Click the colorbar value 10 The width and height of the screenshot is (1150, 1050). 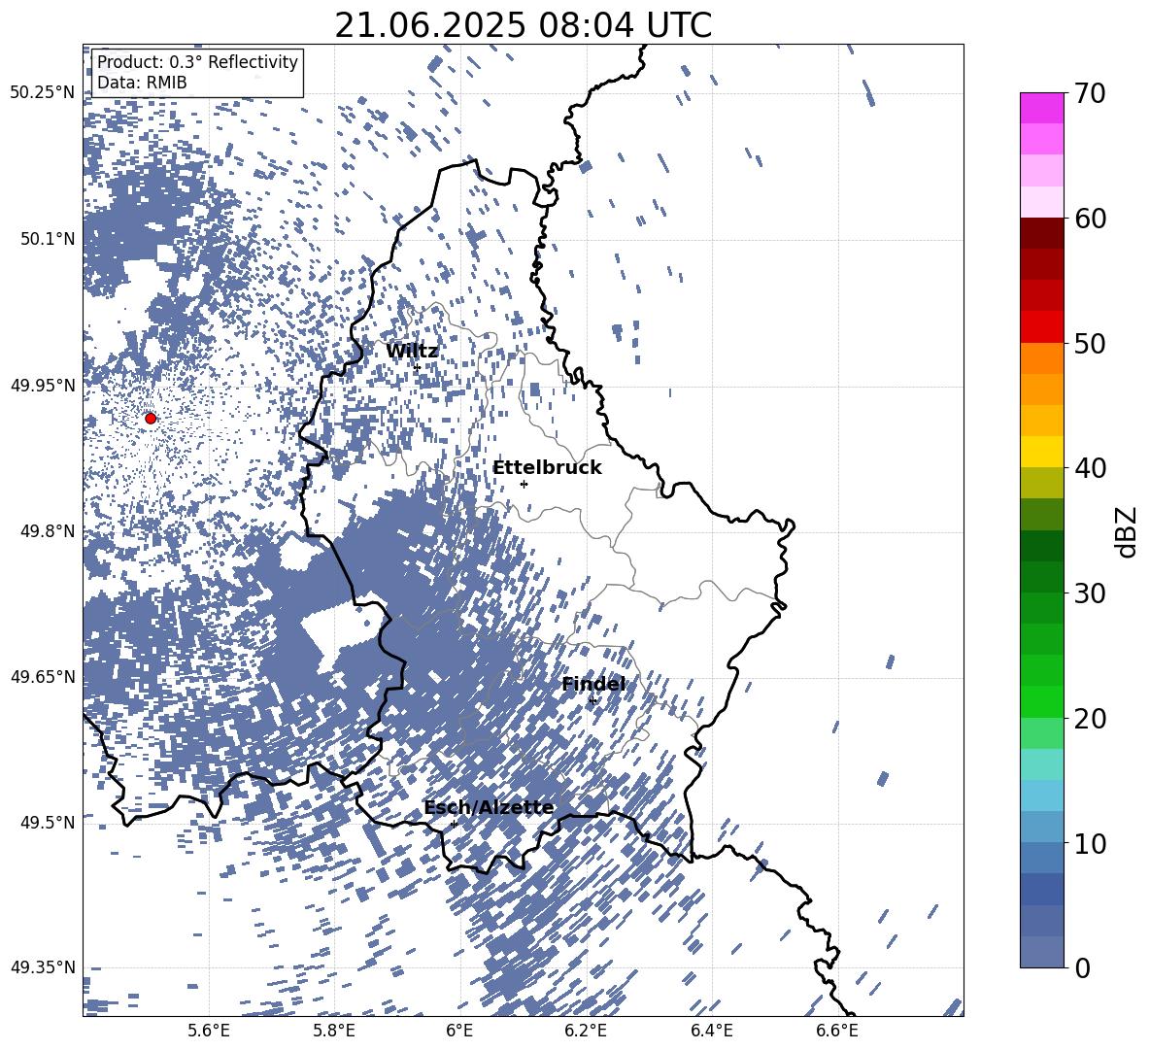[1090, 843]
